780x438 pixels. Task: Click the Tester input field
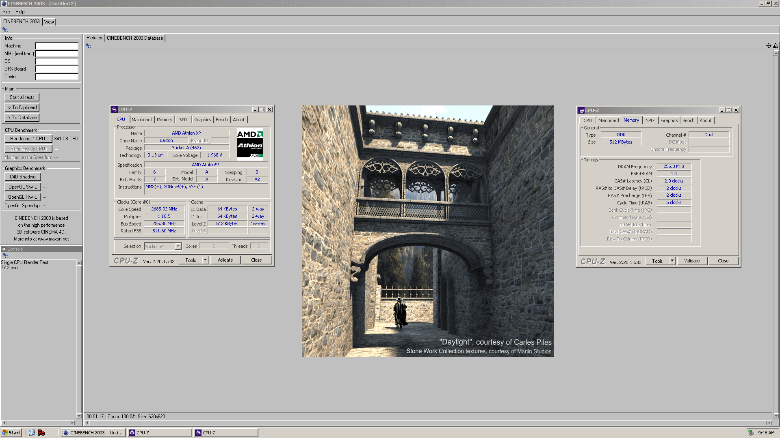56,77
